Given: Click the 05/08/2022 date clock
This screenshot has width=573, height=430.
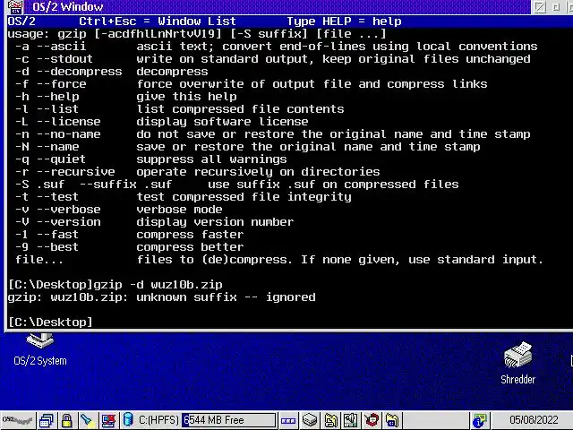Looking at the screenshot, I should (534, 420).
